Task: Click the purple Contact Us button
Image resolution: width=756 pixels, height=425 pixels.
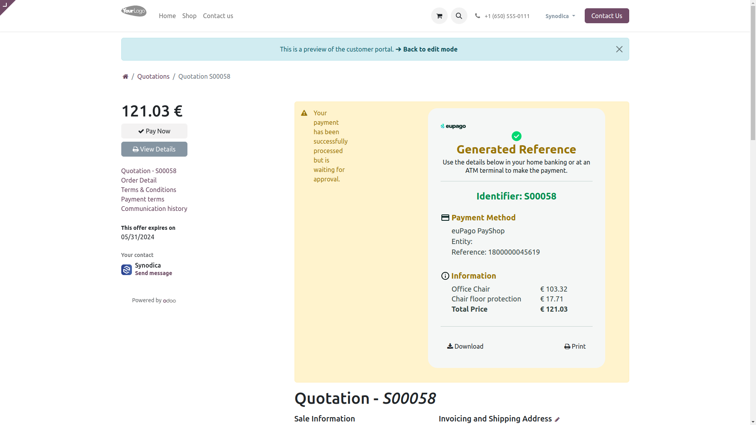Action: click(x=606, y=16)
